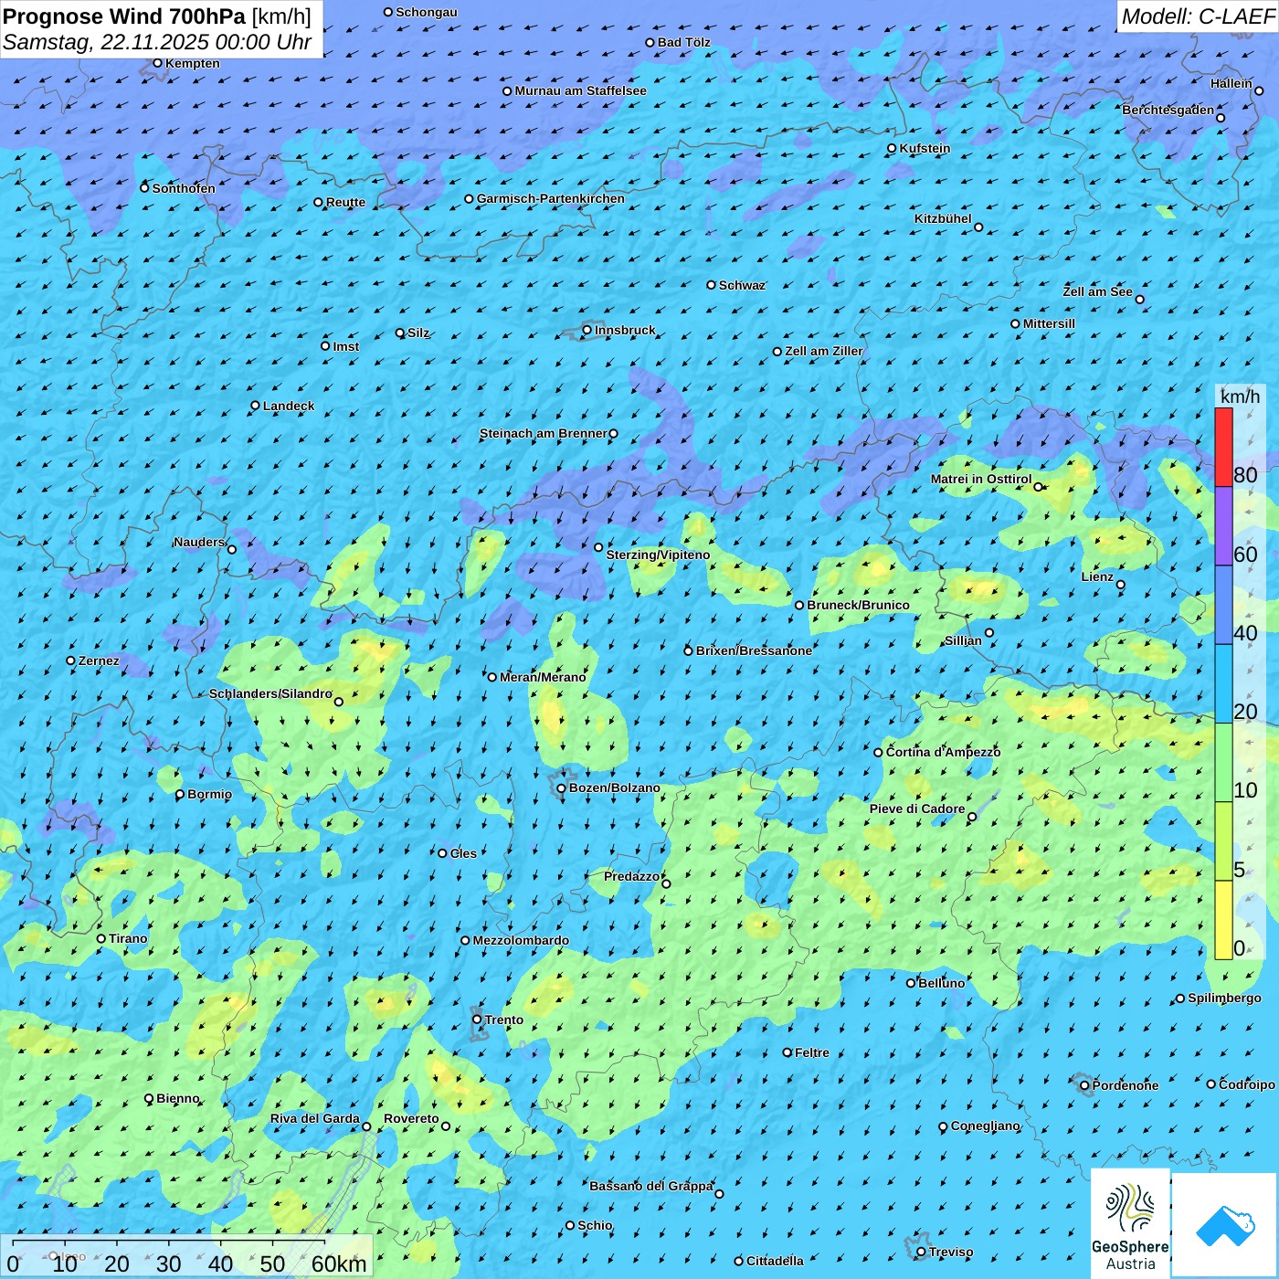1279x1279 pixels.
Task: Click the 'Prognose Wind 700hPa' title
Action: (124, 16)
